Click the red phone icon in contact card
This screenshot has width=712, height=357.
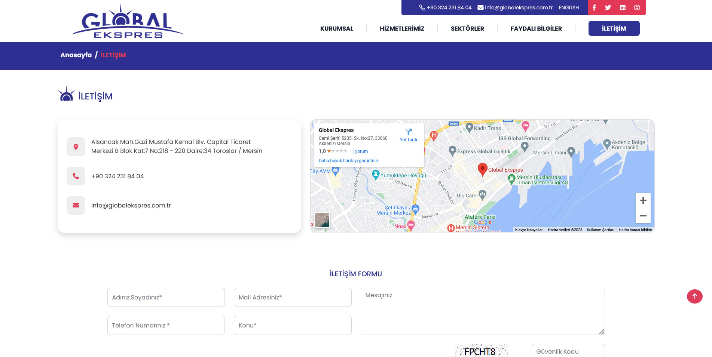pos(76,176)
